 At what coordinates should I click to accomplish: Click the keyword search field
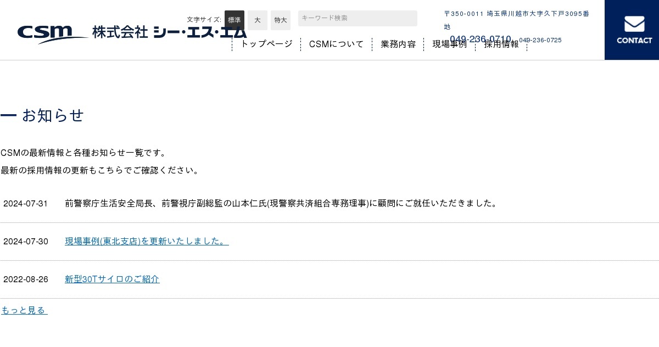(x=358, y=18)
